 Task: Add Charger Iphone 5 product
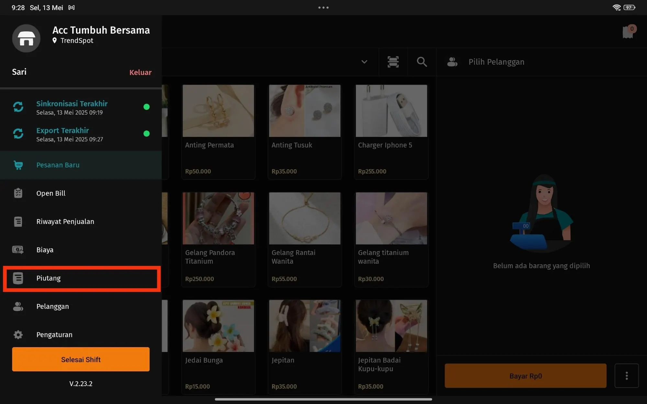coord(391,132)
